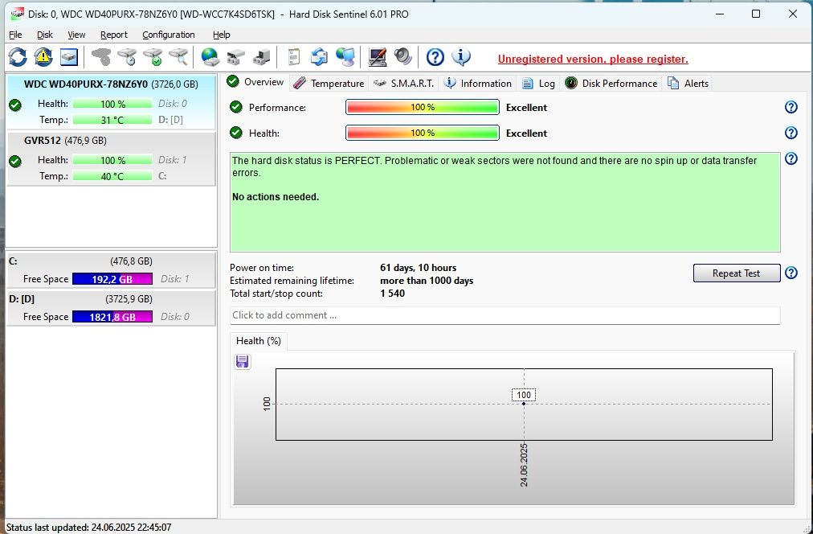This screenshot has height=534, width=813.
Task: Open the Help menu
Action: click(222, 35)
